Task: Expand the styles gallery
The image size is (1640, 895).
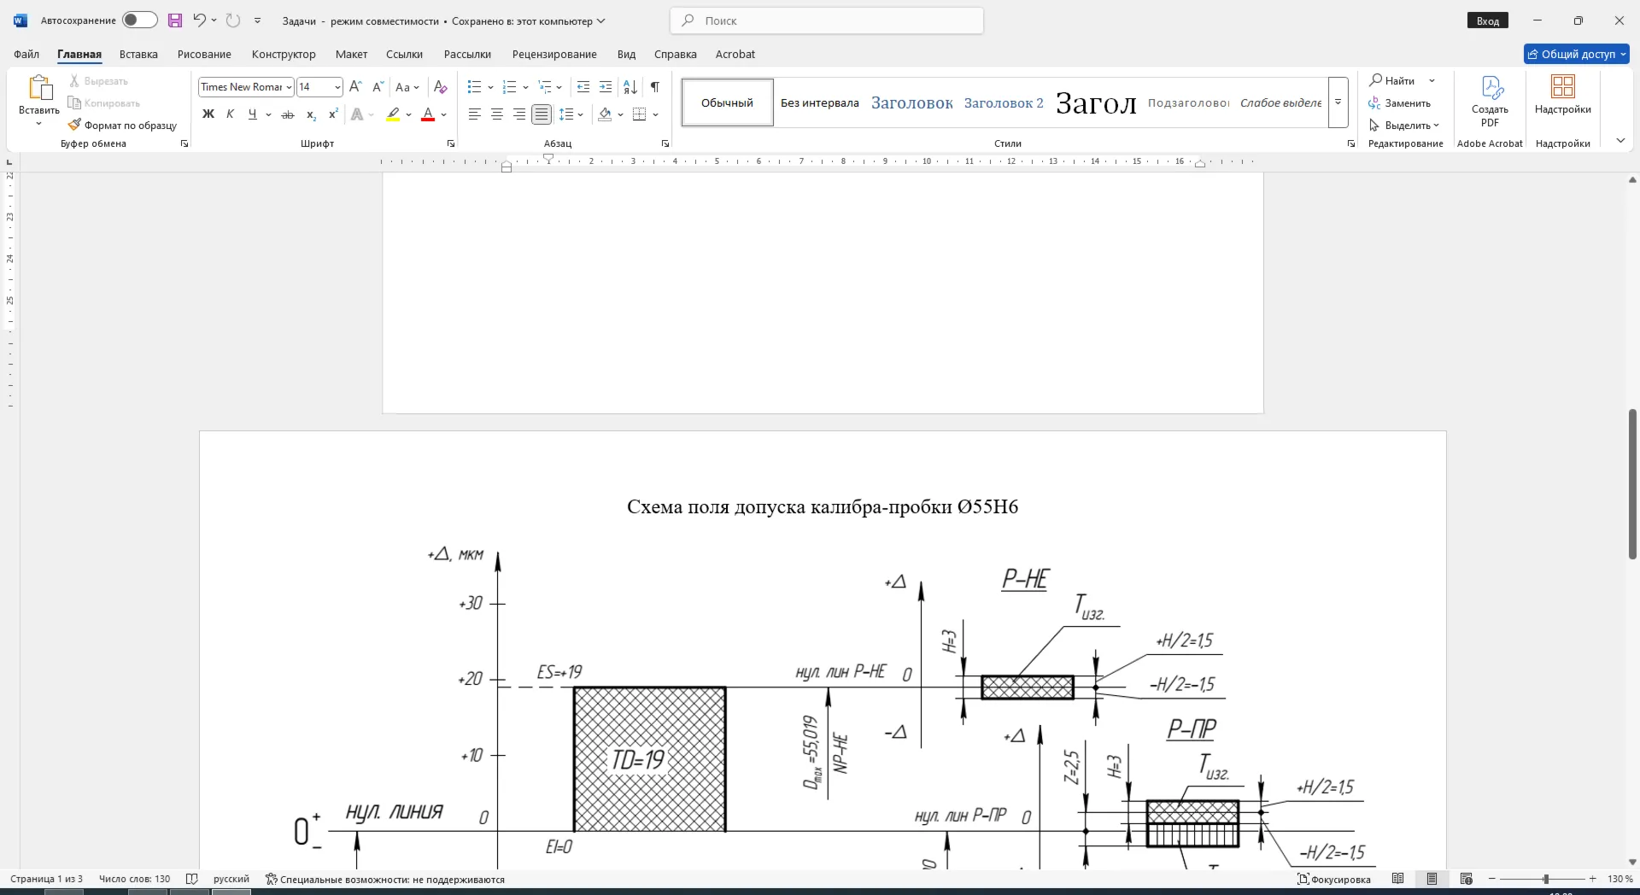Action: [x=1338, y=102]
